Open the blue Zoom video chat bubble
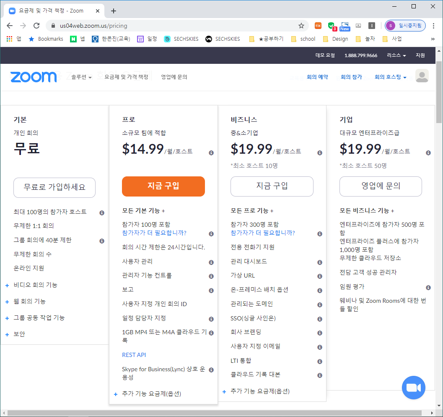443x417 pixels. pyautogui.click(x=413, y=387)
